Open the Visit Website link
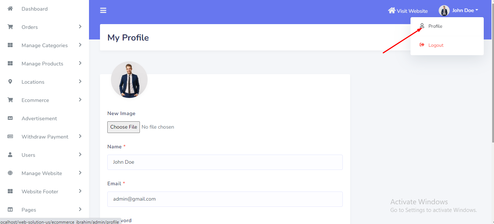 (x=408, y=11)
